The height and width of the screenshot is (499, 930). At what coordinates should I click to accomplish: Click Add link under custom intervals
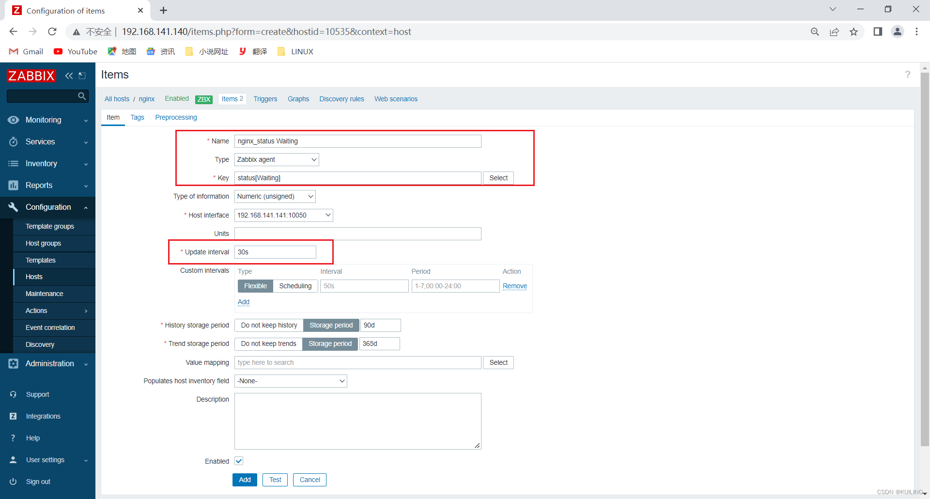244,302
